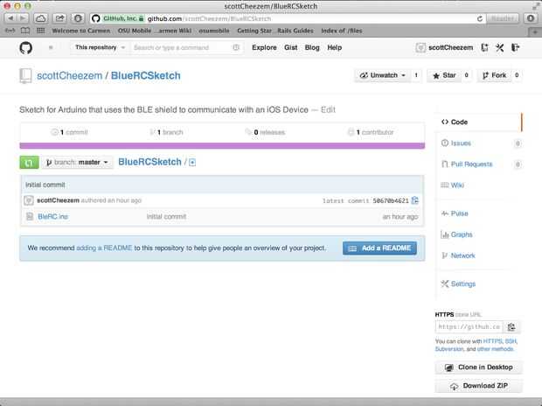Image resolution: width=542 pixels, height=406 pixels.
Task: Copy the HTTPS clone URL icon
Action: pos(511,326)
